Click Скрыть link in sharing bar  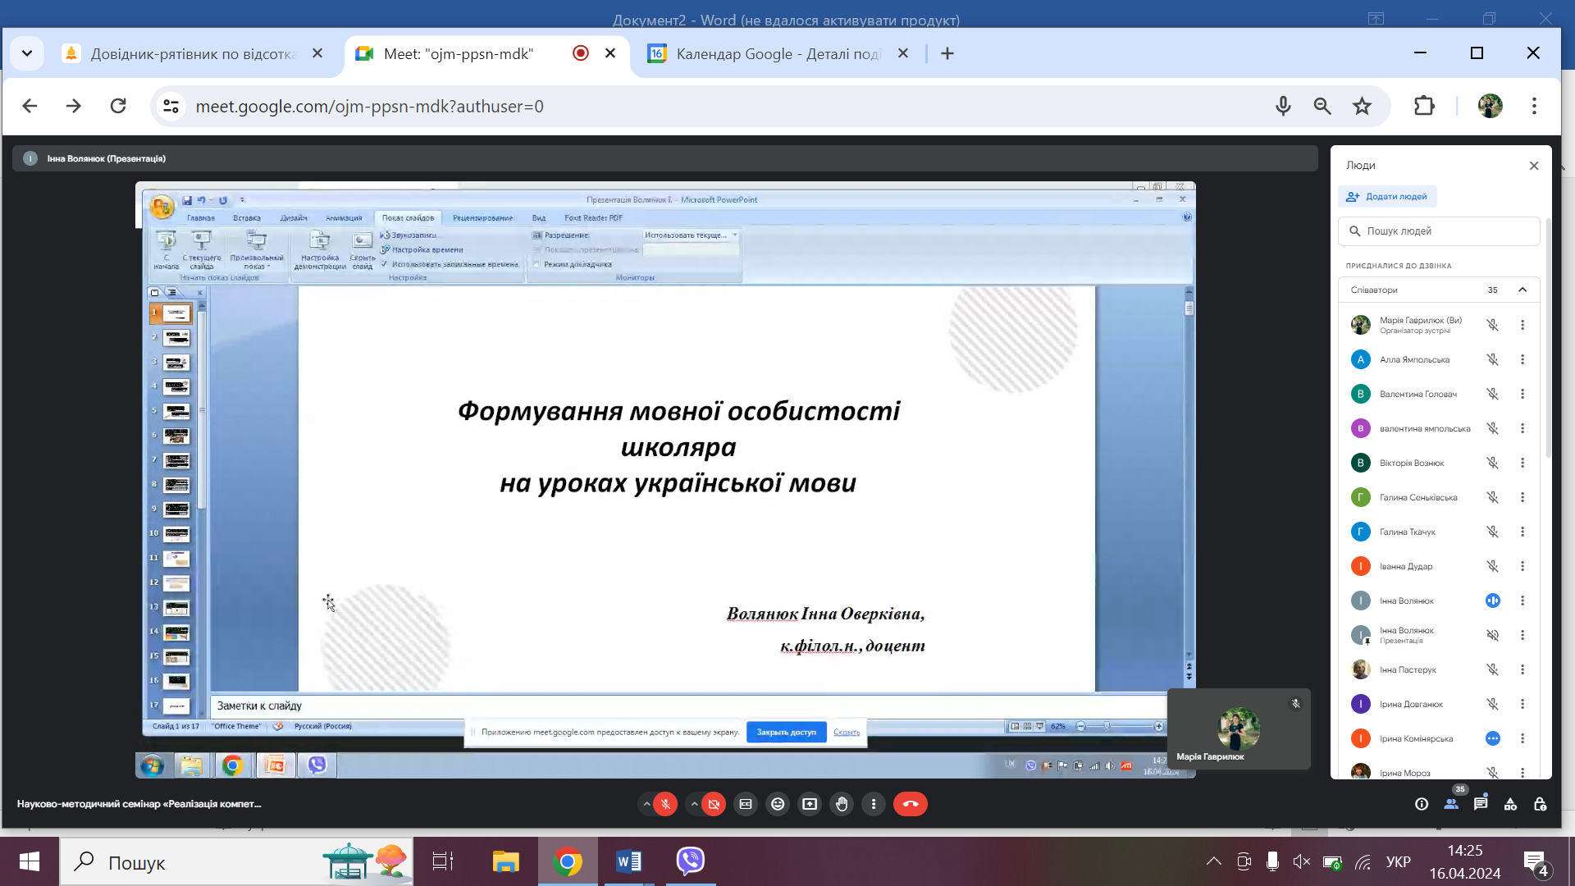pos(847,733)
